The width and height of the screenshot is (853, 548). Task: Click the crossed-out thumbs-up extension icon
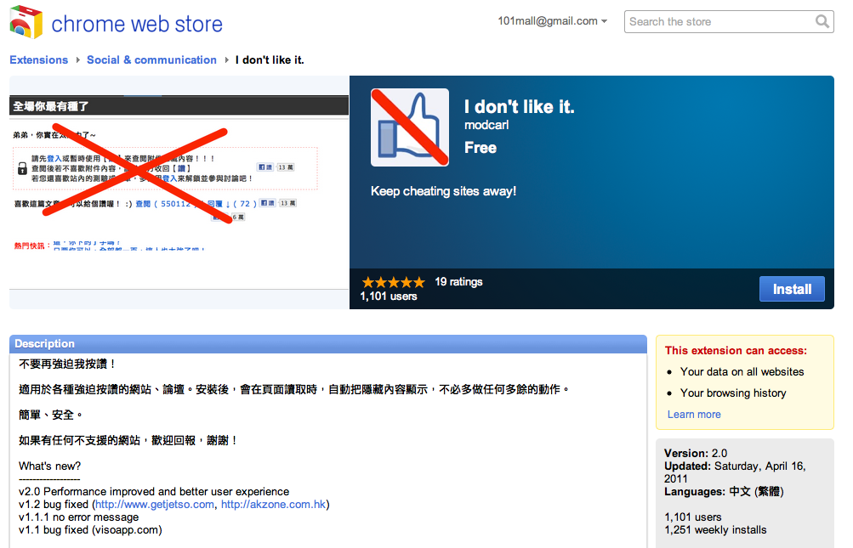tap(410, 127)
